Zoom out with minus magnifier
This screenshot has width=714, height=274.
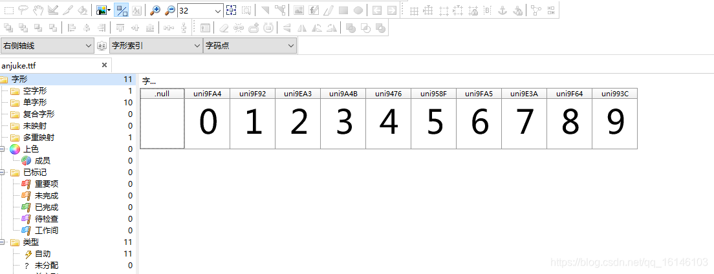coord(169,10)
